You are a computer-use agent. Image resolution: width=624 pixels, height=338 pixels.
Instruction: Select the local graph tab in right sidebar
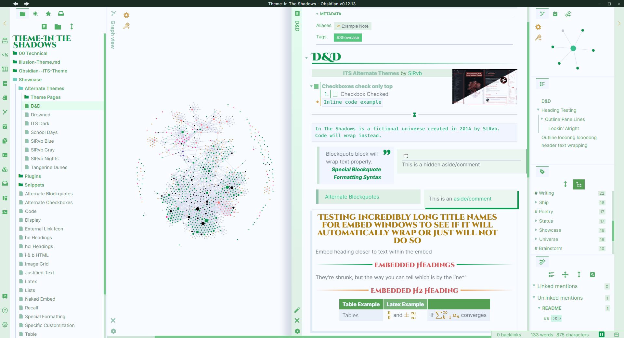click(542, 14)
